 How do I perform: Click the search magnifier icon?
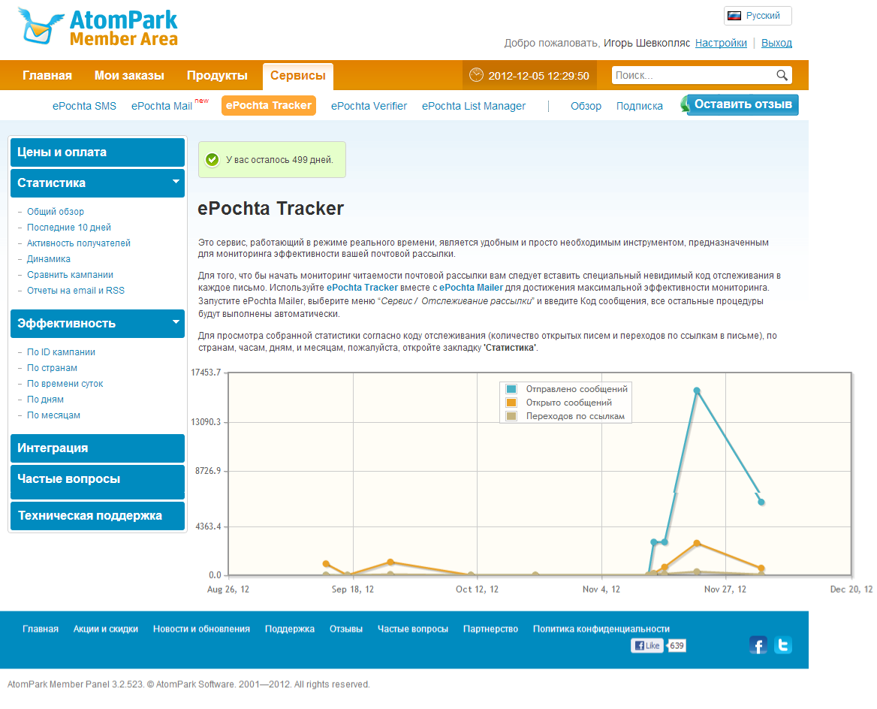(x=782, y=75)
